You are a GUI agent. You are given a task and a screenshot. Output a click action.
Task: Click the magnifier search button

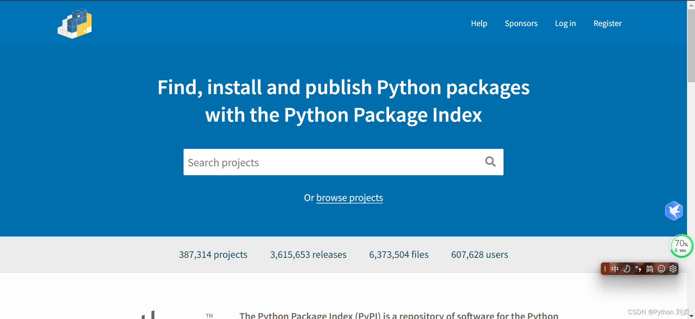point(490,161)
